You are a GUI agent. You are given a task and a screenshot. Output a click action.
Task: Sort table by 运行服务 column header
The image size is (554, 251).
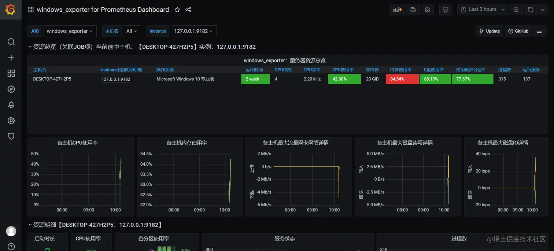click(531, 70)
